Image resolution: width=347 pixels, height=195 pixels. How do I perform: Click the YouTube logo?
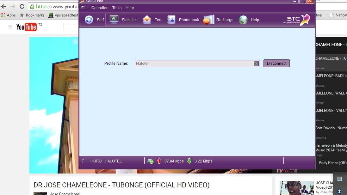pyautogui.click(x=27, y=27)
